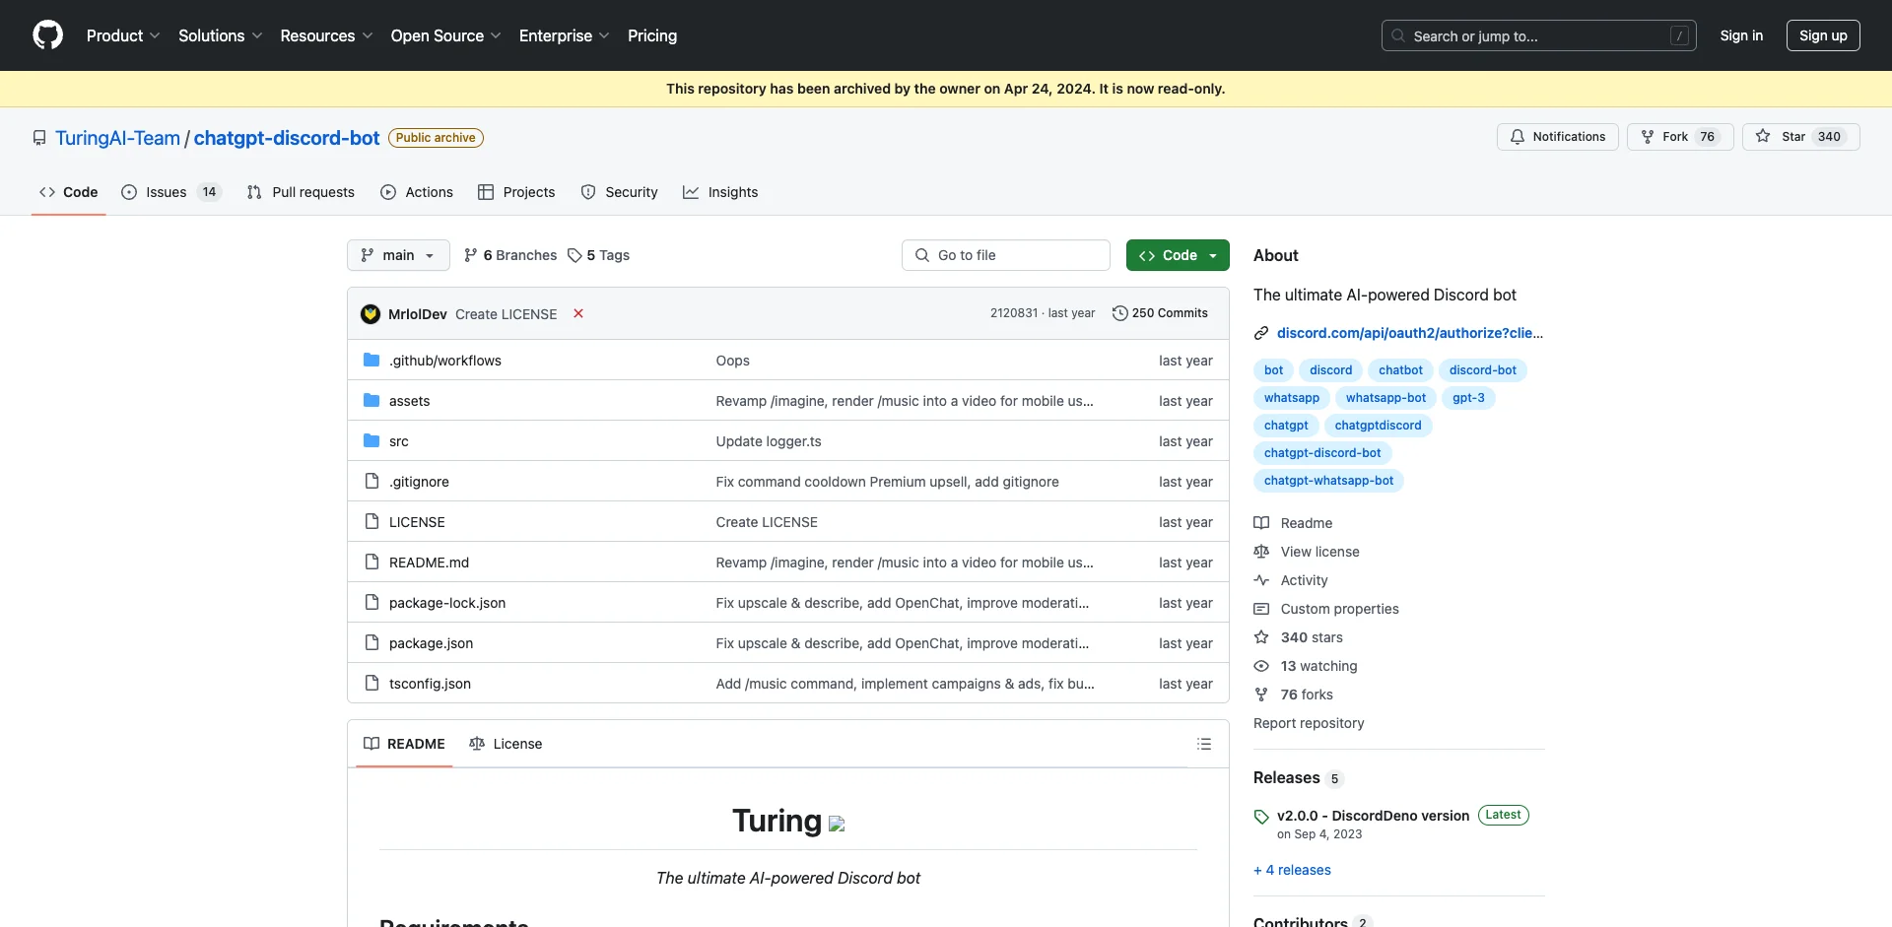The image size is (1892, 927).
Task: Click the Fork 76 button
Action: pos(1680,137)
